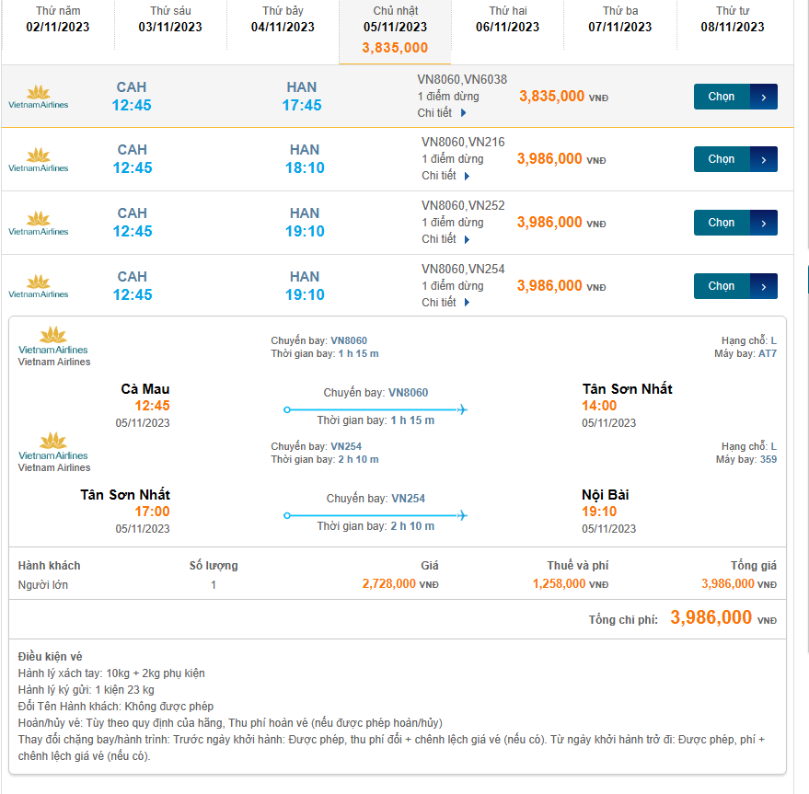Viewport: 809px width, 794px height.
Task: Open the Thứ hai 06/11/2023 date tab
Action: (507, 19)
